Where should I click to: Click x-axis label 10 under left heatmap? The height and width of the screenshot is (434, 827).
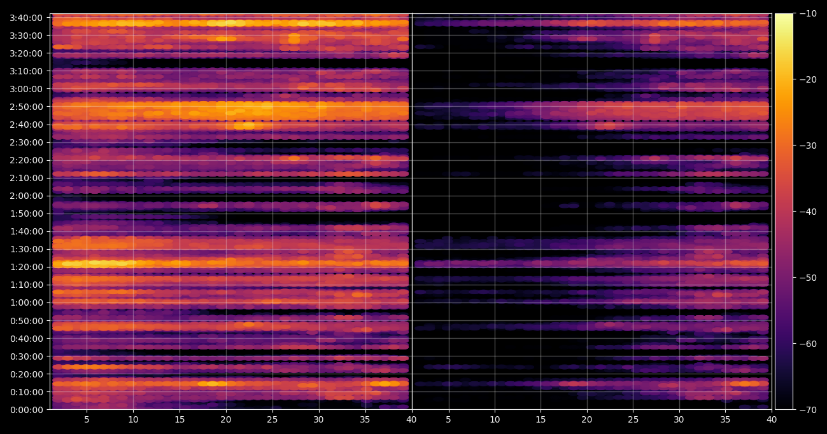pos(133,419)
